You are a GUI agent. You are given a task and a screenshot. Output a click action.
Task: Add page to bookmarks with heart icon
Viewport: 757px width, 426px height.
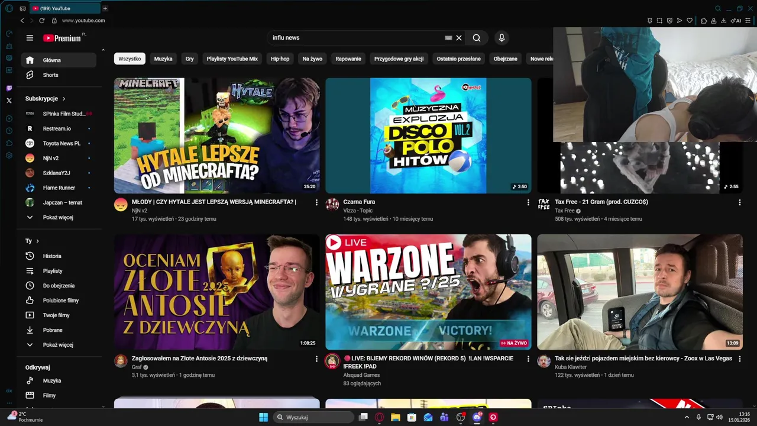[690, 21]
